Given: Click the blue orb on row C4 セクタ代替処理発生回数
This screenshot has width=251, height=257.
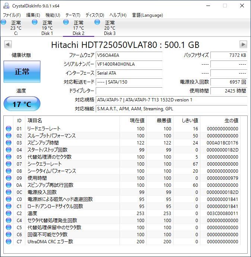Looking at the screenshot, I should 9,220.
